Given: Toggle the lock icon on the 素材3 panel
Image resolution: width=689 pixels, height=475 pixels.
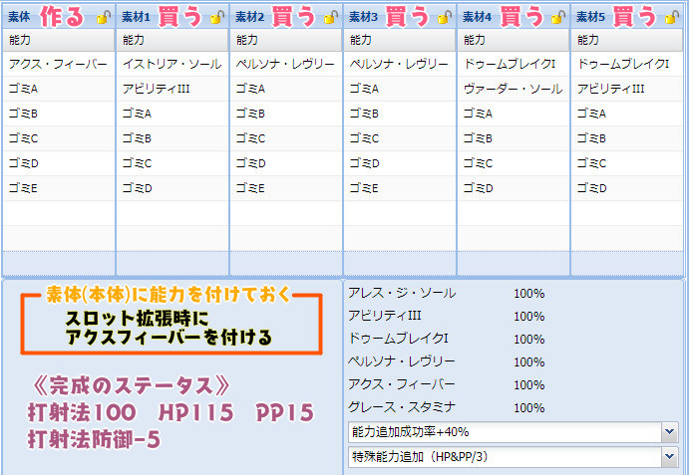Looking at the screenshot, I should (x=445, y=18).
